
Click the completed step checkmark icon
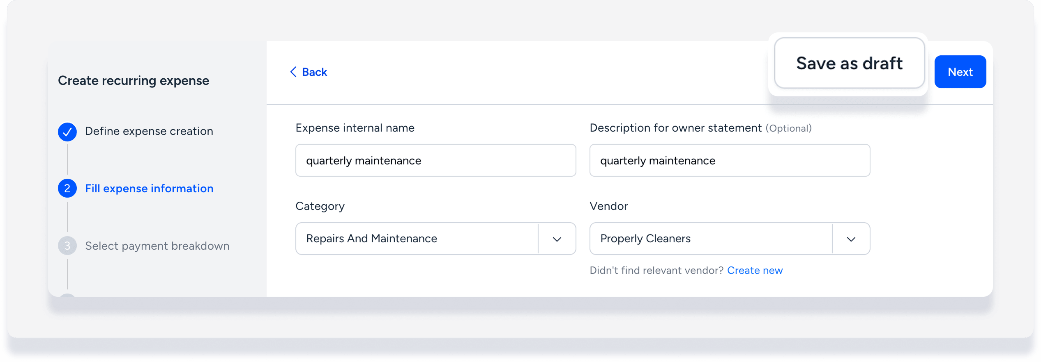67,132
